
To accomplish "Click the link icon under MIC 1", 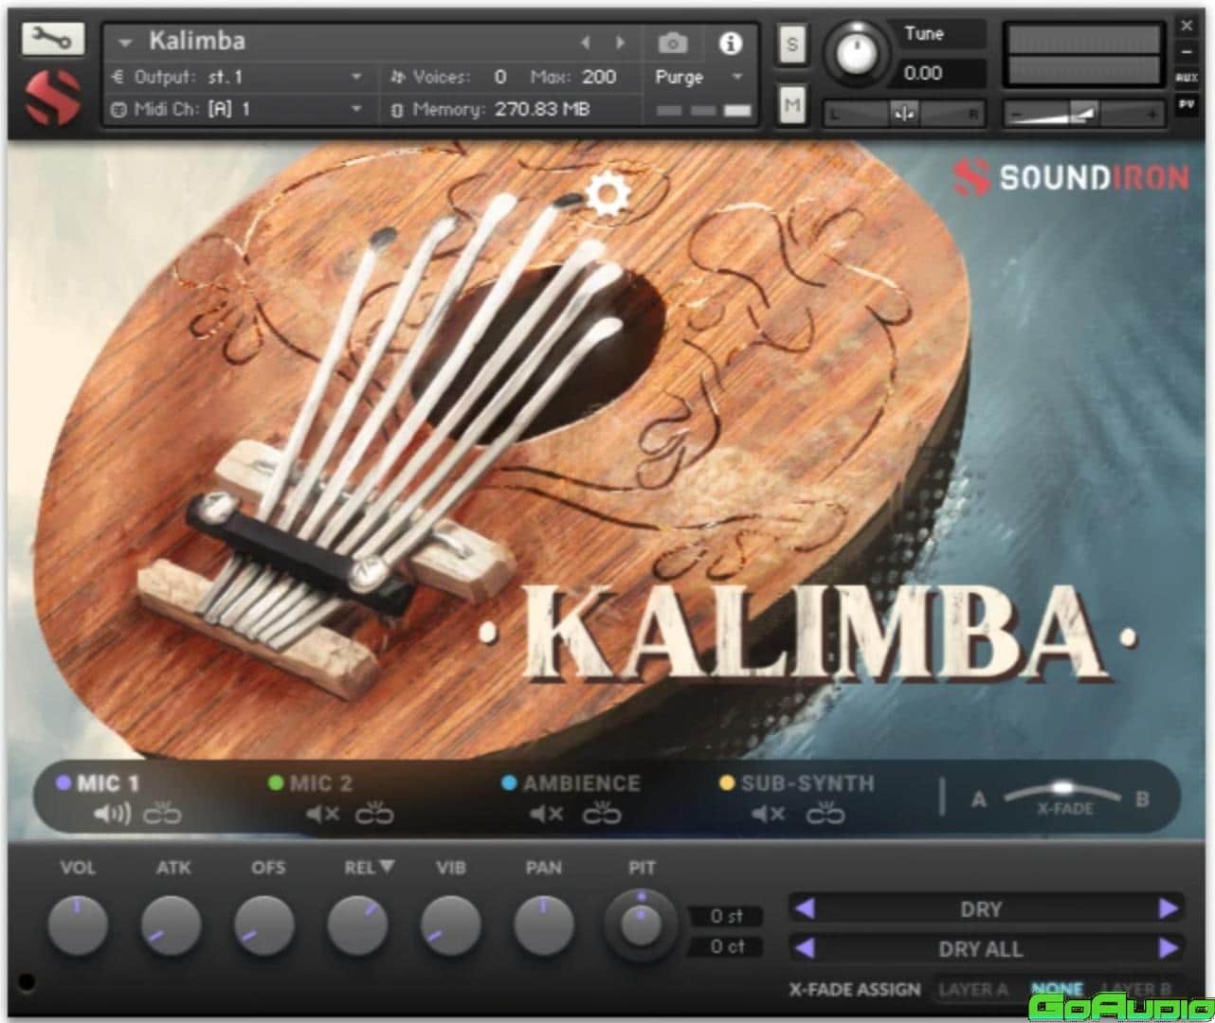I will 162,814.
